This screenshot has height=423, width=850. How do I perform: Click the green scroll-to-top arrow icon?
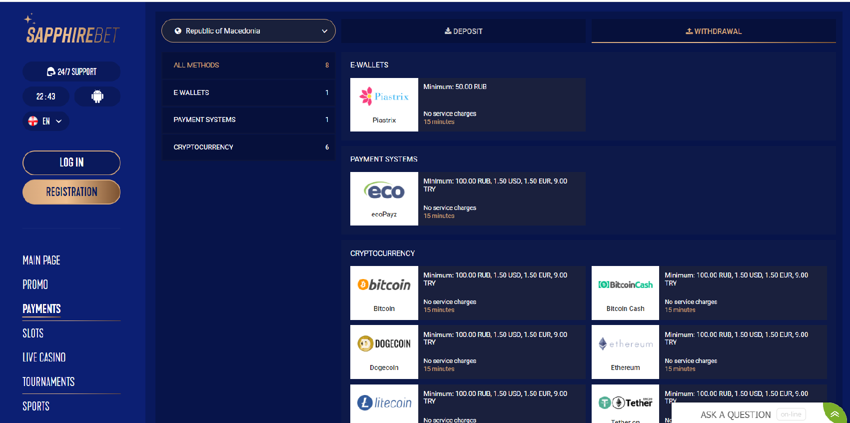tap(835, 414)
